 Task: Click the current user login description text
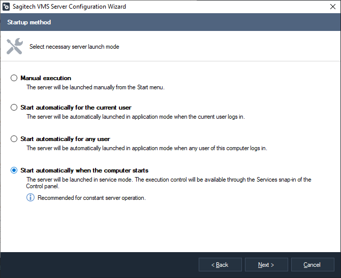tap(135, 117)
